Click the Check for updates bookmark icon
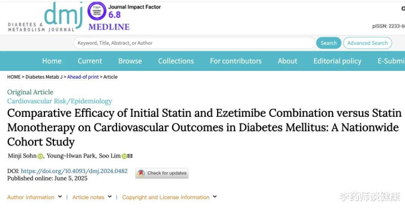This screenshot has width=405, height=208. click(x=141, y=173)
